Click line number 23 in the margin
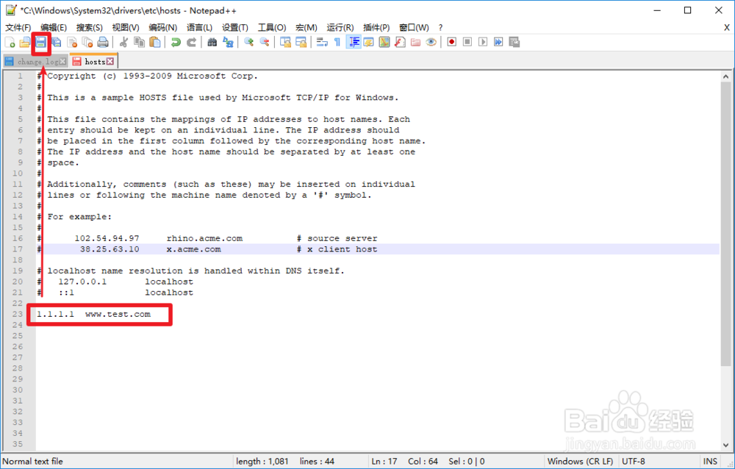The height and width of the screenshot is (469, 735). coord(18,314)
